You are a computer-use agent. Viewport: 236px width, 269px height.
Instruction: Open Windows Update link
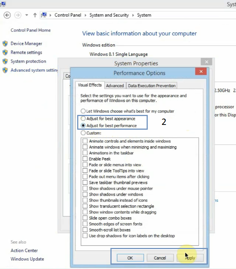[27, 259]
